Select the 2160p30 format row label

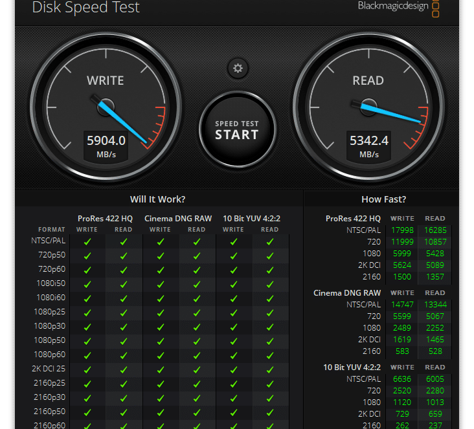click(50, 397)
